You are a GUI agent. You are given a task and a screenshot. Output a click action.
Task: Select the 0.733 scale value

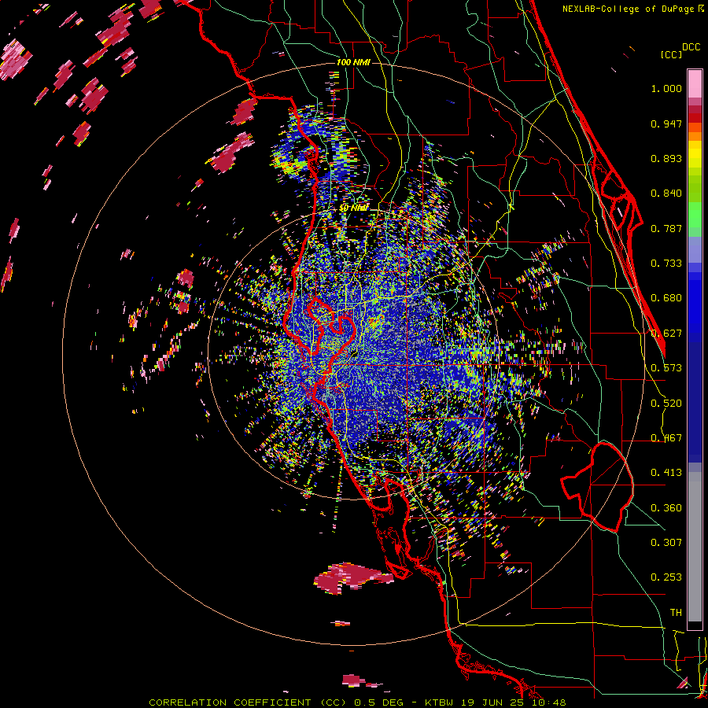click(666, 264)
